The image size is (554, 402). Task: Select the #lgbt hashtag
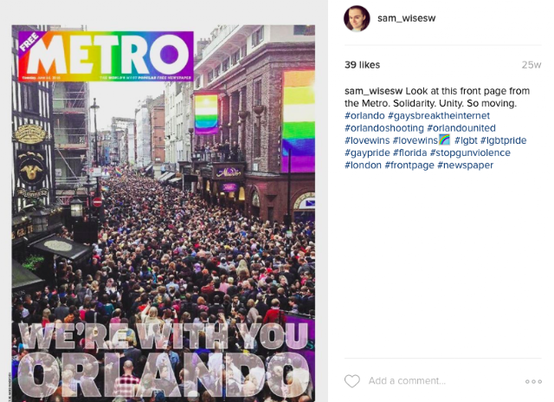tap(466, 140)
